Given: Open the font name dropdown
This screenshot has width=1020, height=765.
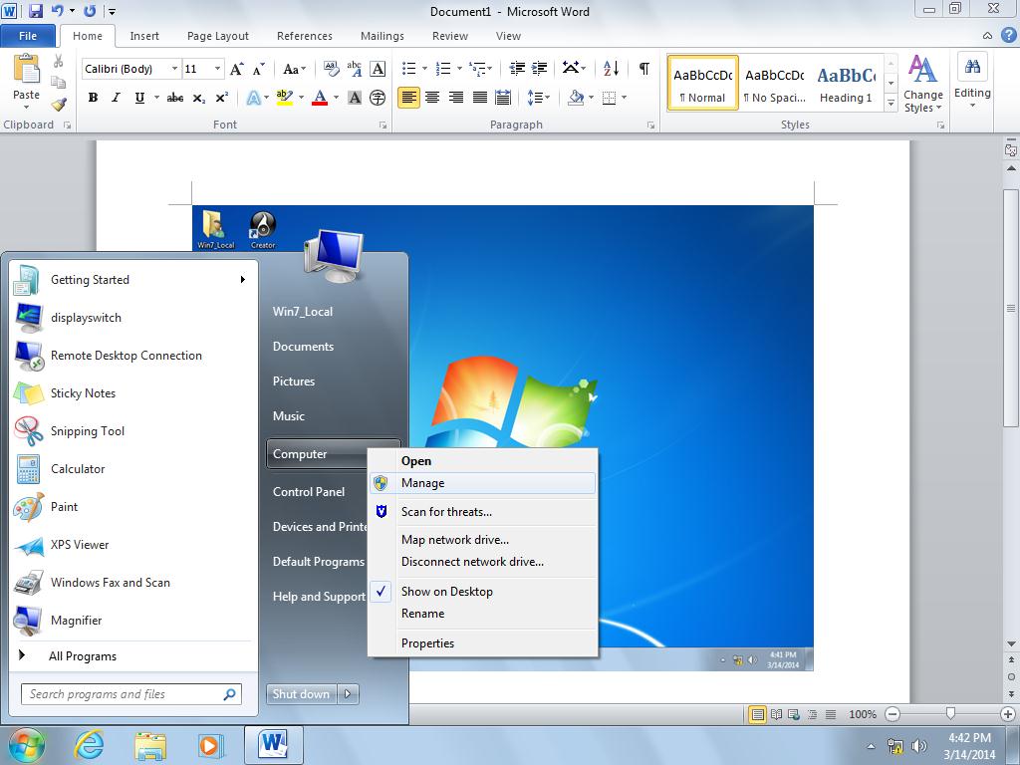Looking at the screenshot, I should click(174, 69).
